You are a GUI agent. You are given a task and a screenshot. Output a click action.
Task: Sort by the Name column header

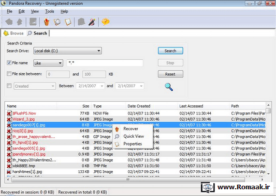coord(31,106)
